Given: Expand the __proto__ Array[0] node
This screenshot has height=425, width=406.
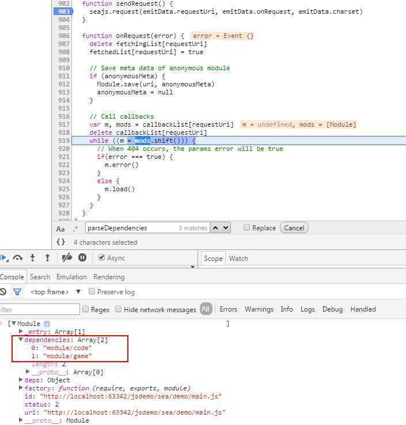Looking at the screenshot, I should point(28,371).
